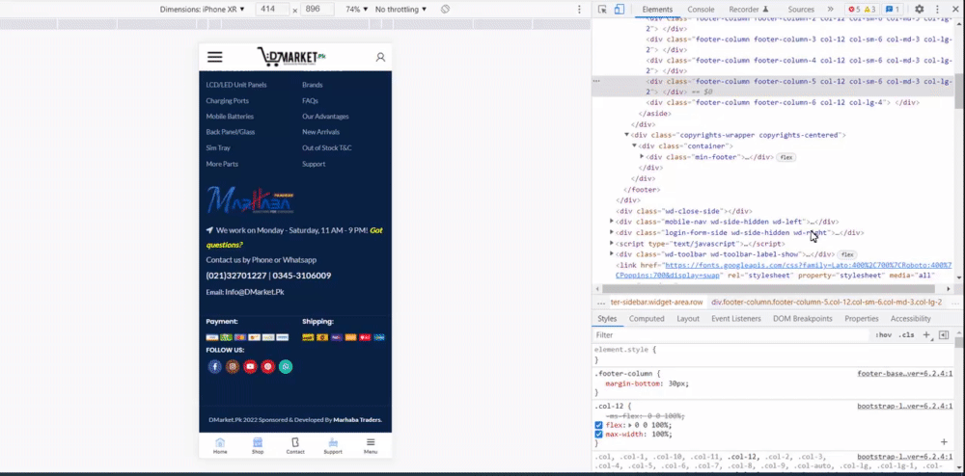The width and height of the screenshot is (965, 476).
Task: Open the errors and warnings counter
Action: coord(862,10)
